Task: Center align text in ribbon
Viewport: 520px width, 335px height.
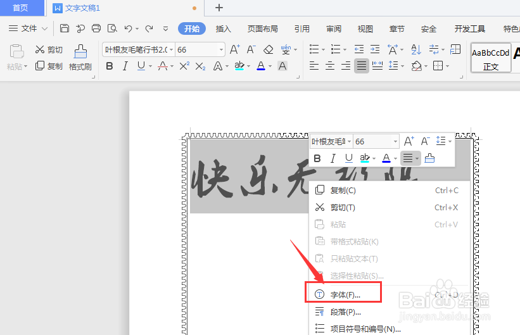Action: coord(329,66)
